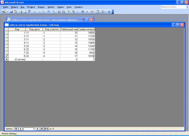This screenshot has height=136, width=189.
Task: Open Toolbar Options at toolbar end
Action: (x=113, y=12)
